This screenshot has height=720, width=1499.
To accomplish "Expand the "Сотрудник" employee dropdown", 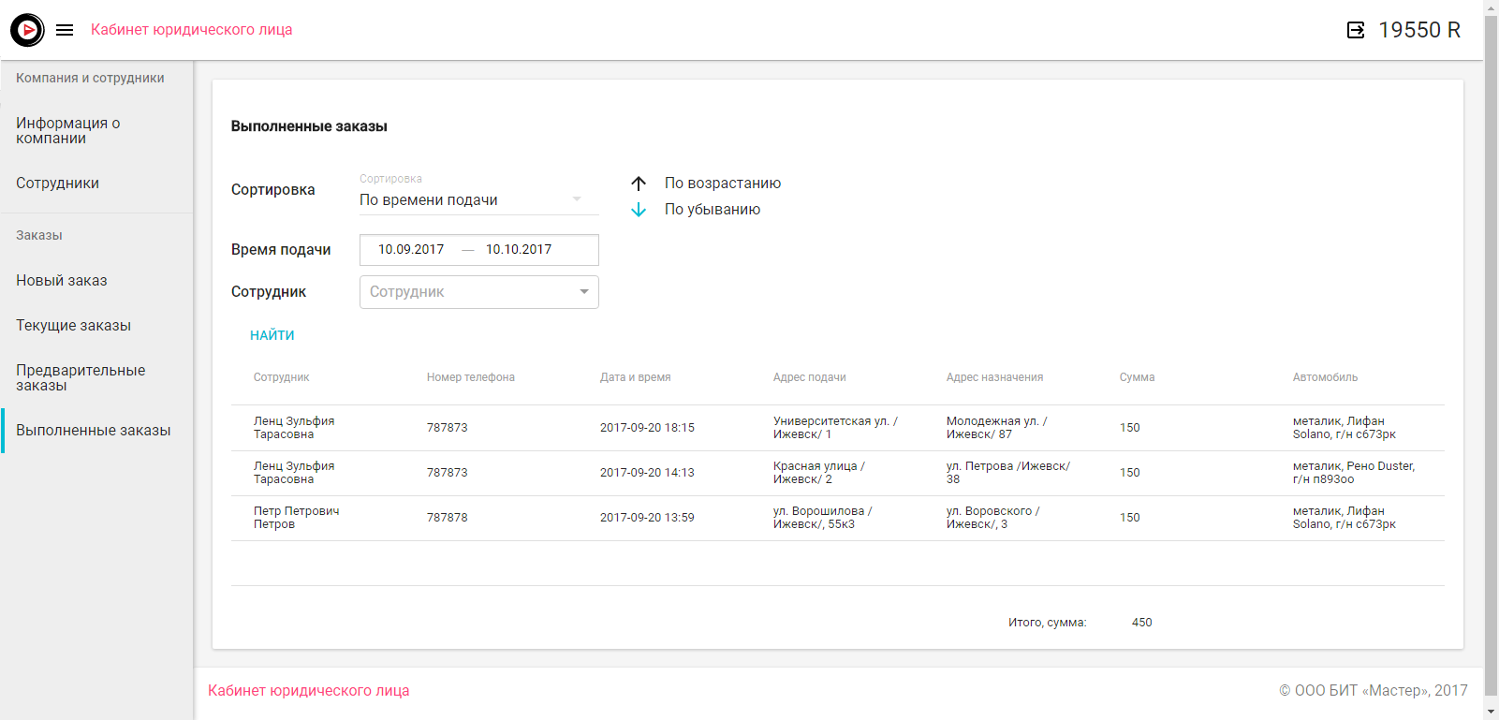I will coord(478,292).
